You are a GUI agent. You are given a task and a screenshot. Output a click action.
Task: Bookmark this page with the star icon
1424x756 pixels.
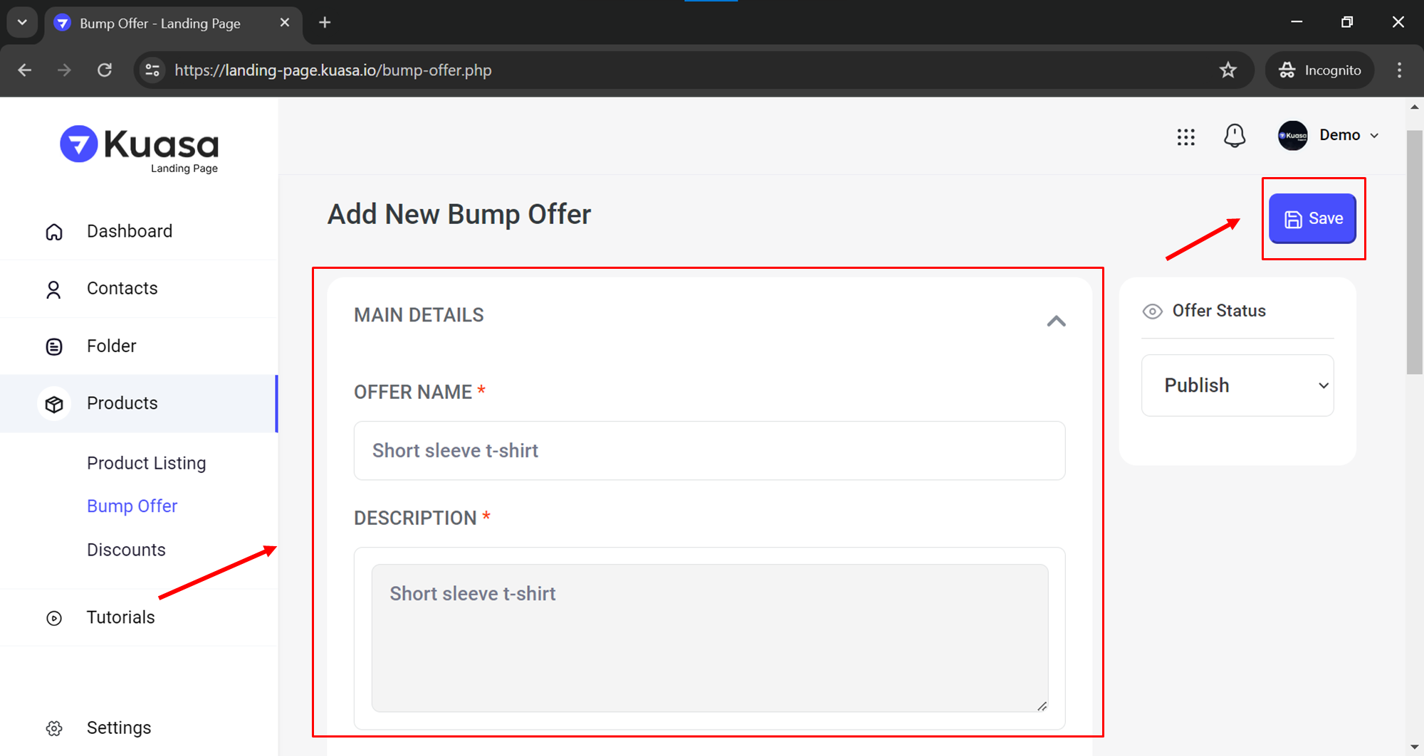coord(1228,70)
